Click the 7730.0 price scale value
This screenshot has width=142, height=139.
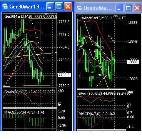tap(64, 85)
